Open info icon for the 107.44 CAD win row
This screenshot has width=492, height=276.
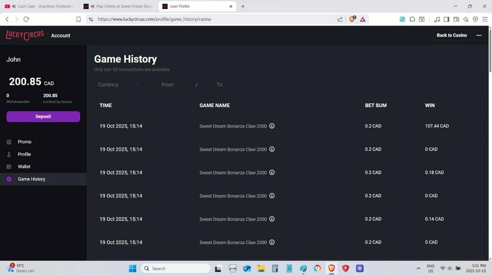coord(272,126)
